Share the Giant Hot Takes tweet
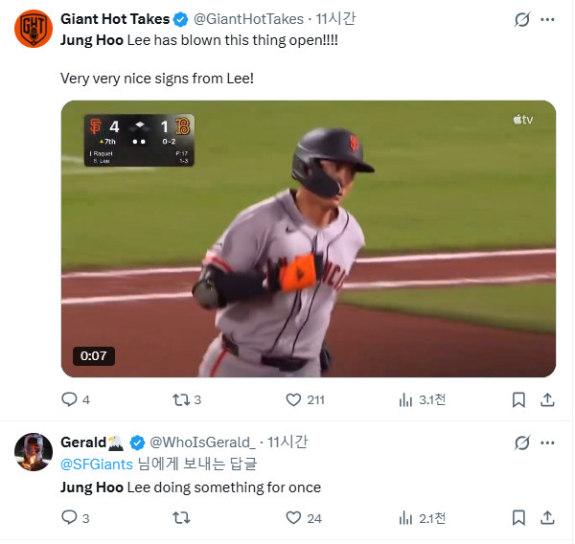Screen dimensions: 575x544 click(548, 399)
